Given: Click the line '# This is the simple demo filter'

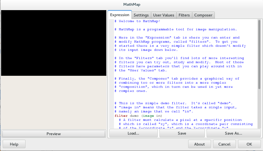Looking at the screenshot, I should click(174, 103).
